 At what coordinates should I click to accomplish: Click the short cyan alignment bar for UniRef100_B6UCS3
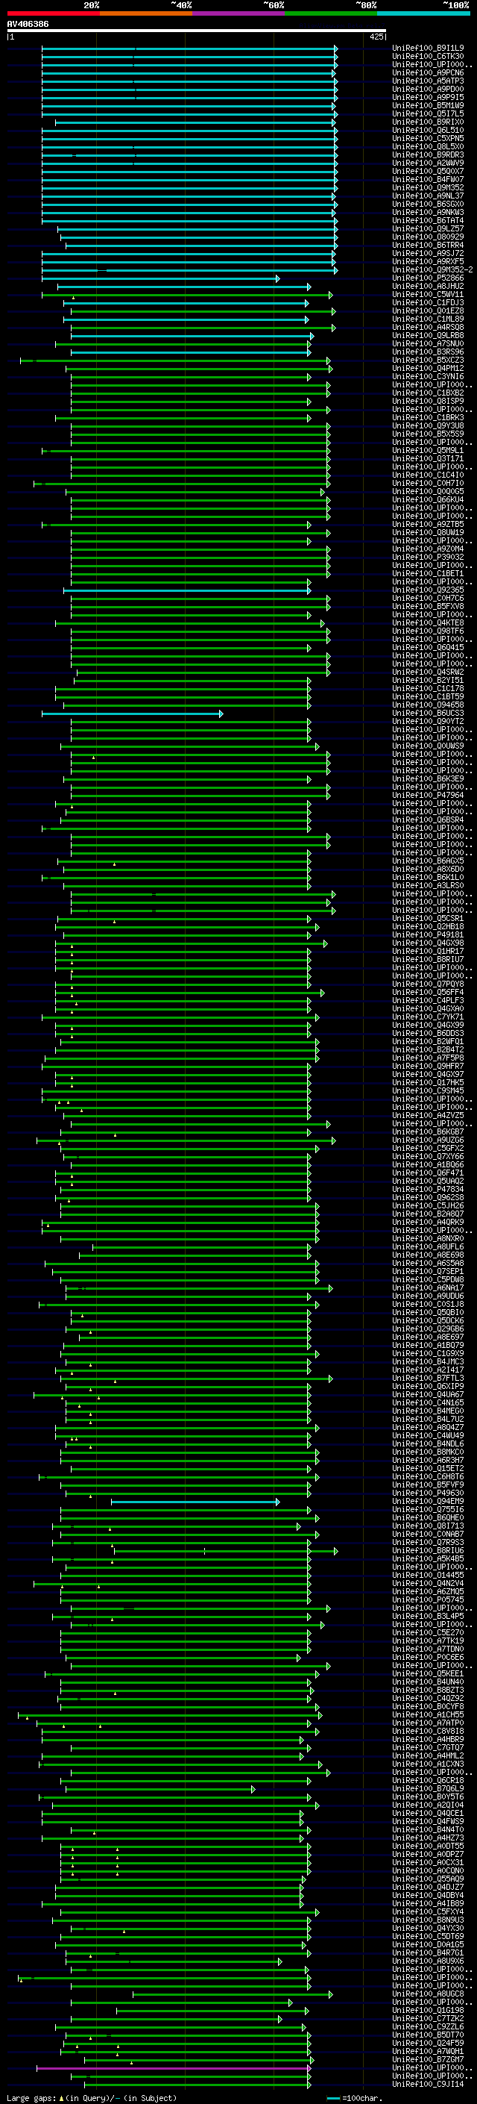[132, 713]
